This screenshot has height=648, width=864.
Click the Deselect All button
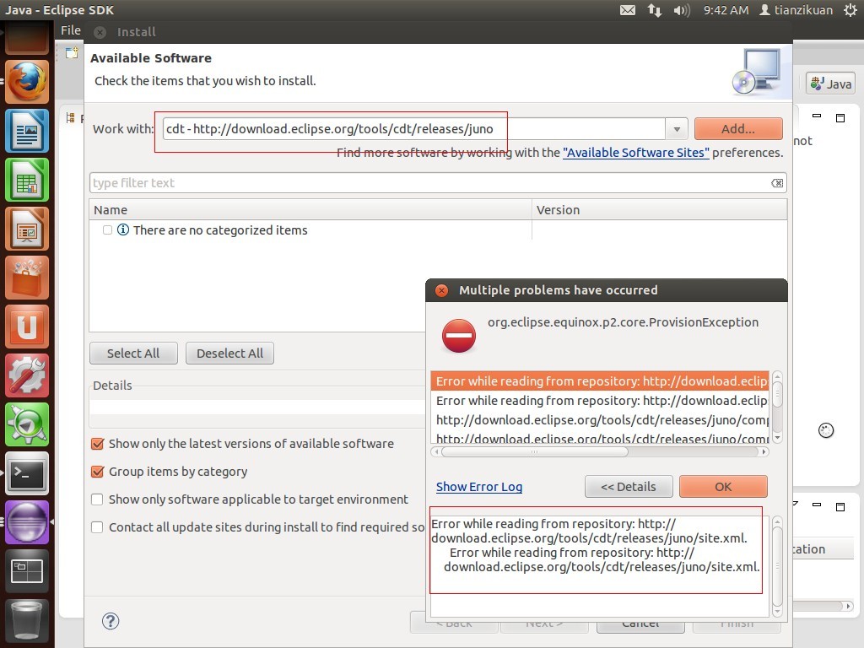tap(229, 354)
